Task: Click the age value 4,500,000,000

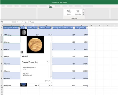Action: pos(28,75)
